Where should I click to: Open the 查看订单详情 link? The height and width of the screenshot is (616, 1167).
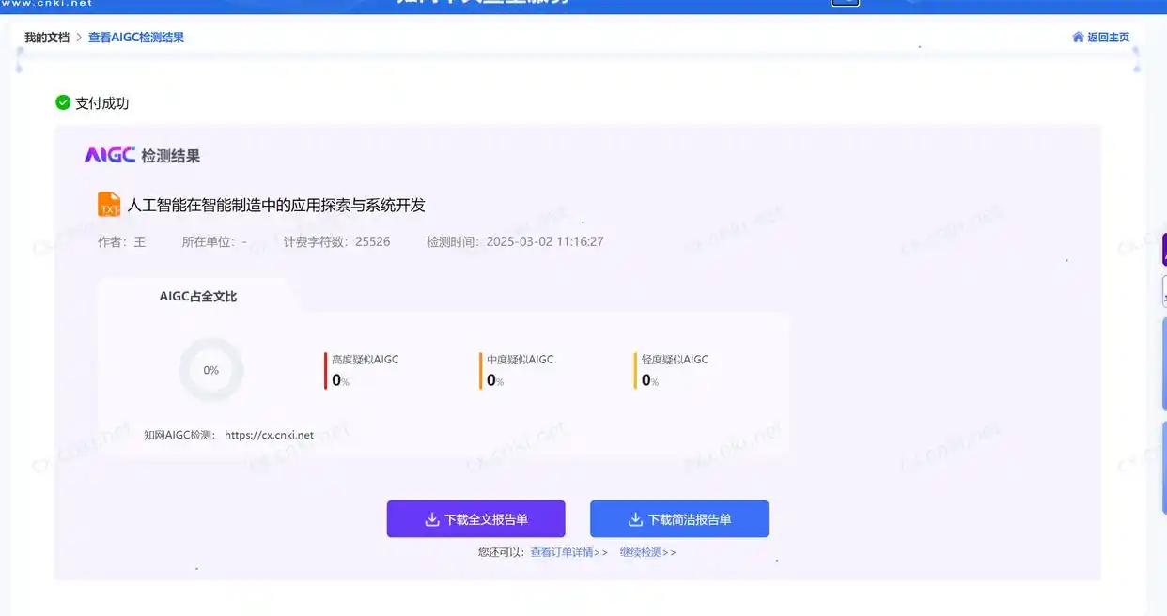coord(560,552)
